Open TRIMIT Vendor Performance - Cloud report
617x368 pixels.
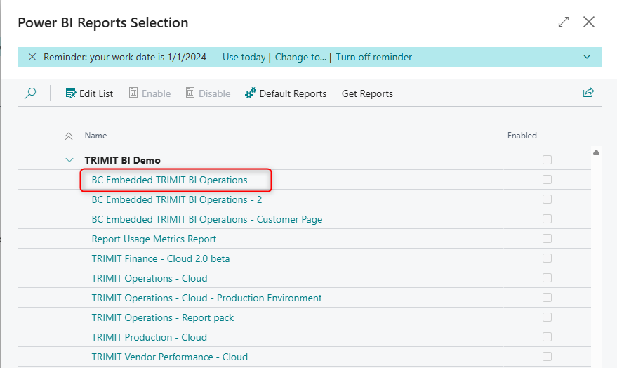[170, 357]
